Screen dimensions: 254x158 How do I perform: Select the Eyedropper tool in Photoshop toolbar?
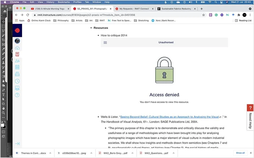[3, 49]
